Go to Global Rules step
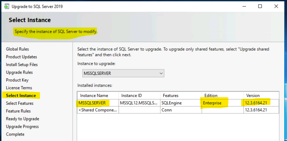The height and width of the screenshot is (141, 287). (17, 49)
